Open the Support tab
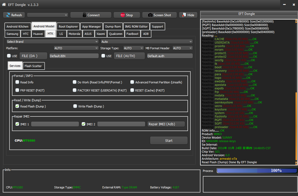298x196 pixels. pos(157,27)
